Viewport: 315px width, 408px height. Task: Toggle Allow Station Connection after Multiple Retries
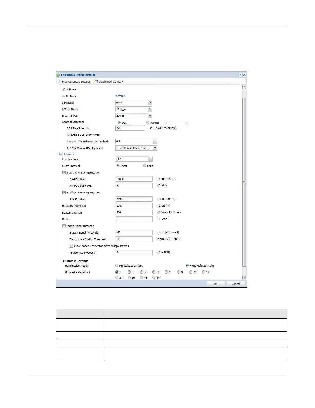pos(71,246)
